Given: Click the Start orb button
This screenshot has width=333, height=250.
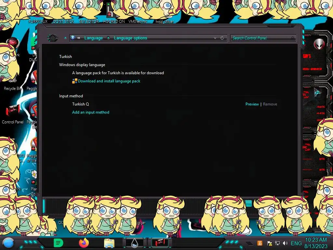Looking at the screenshot, I should tap(8, 243).
